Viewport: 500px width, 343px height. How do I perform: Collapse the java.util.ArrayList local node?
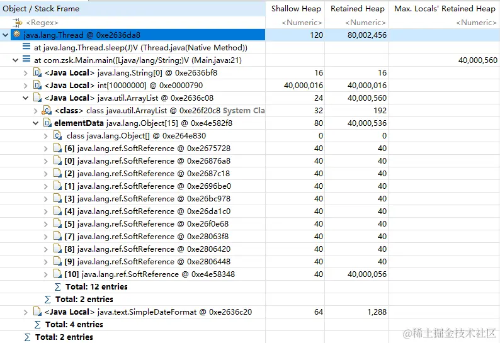pyautogui.click(x=26, y=98)
